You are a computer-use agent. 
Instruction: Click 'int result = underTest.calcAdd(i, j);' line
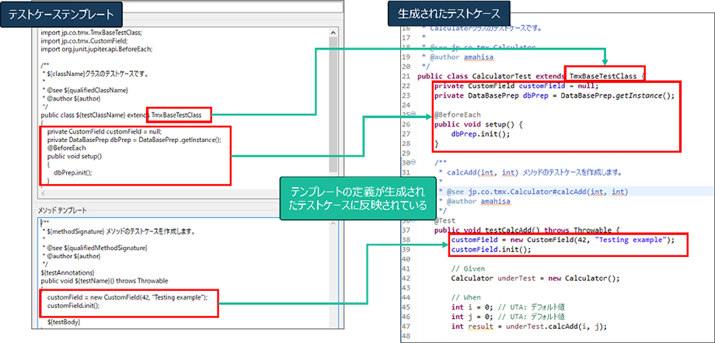tap(529, 326)
